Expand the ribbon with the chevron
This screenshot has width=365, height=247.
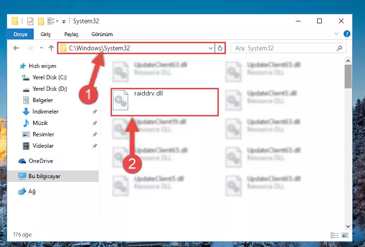(337, 34)
